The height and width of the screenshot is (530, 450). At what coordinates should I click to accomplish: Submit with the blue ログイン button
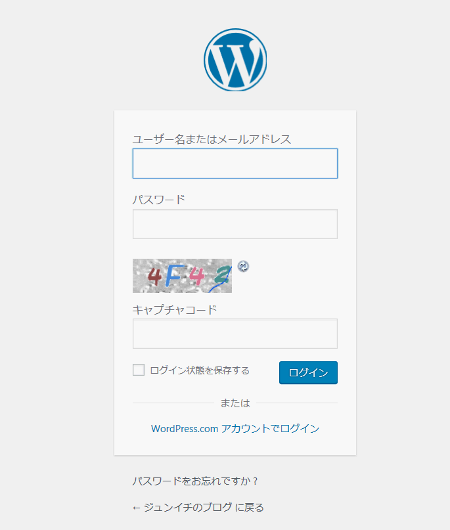click(x=308, y=372)
